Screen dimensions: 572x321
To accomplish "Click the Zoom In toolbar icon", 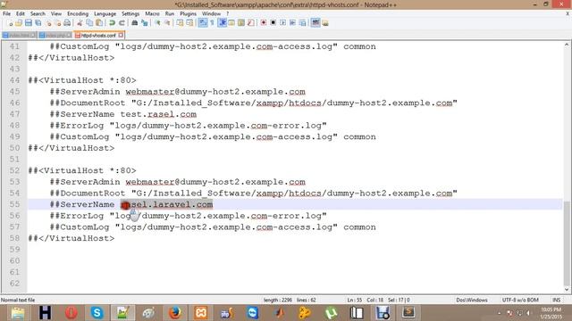I will pos(157,23).
